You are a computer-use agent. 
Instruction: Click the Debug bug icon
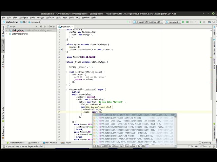[188, 22]
